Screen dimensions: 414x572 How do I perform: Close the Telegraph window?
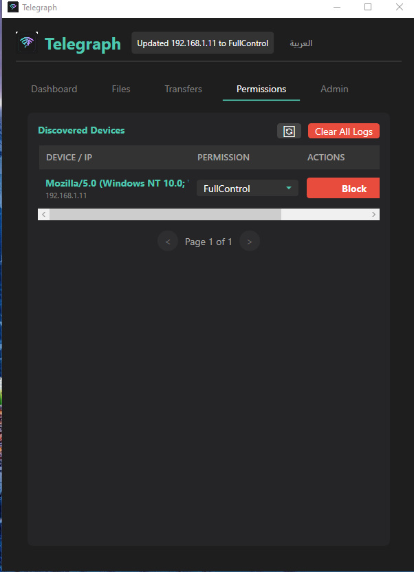pos(400,8)
